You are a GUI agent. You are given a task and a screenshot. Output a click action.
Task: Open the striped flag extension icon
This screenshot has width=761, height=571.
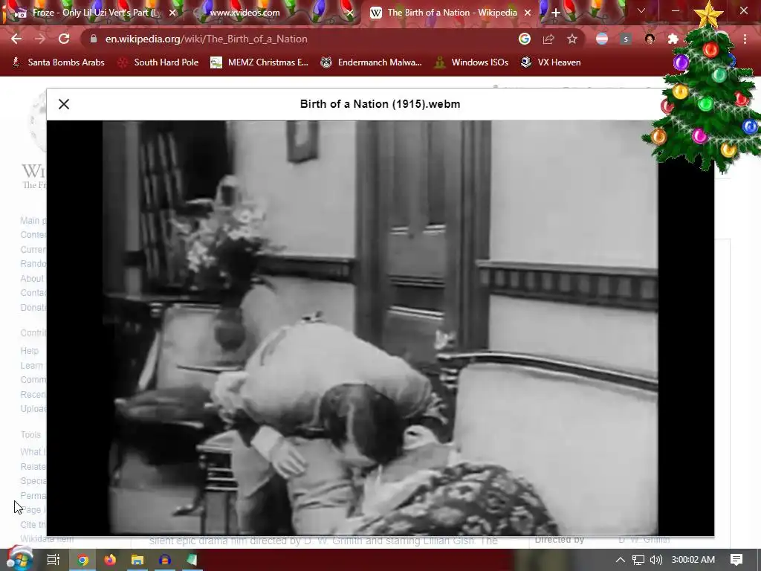pyautogui.click(x=602, y=39)
